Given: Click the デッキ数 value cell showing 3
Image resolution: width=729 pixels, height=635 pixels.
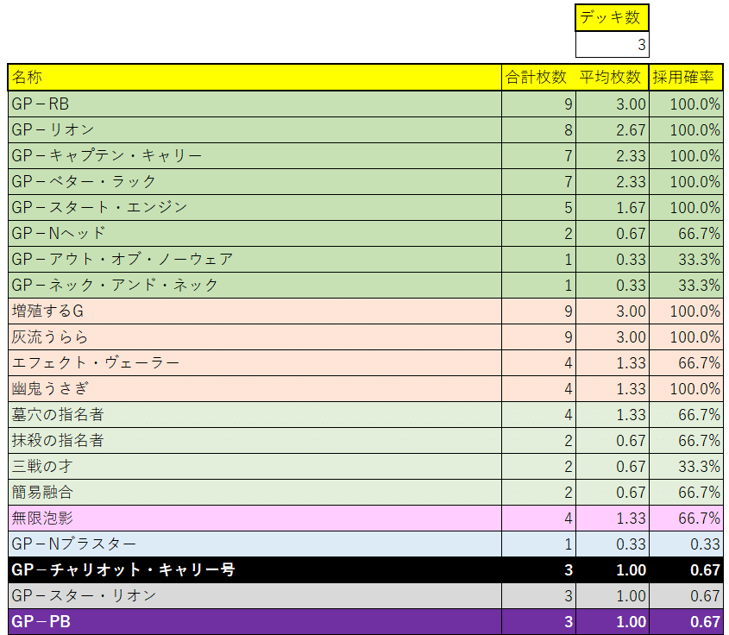Looking at the screenshot, I should 612,45.
